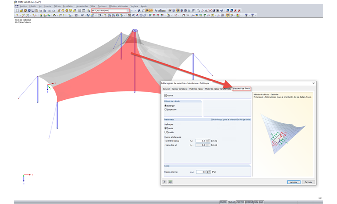Select the Estándar calculation method radio
The height and width of the screenshot is (204, 337).
click(x=165, y=106)
